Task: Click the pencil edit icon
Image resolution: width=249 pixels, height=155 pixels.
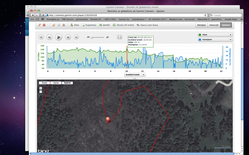Action: click(39, 25)
